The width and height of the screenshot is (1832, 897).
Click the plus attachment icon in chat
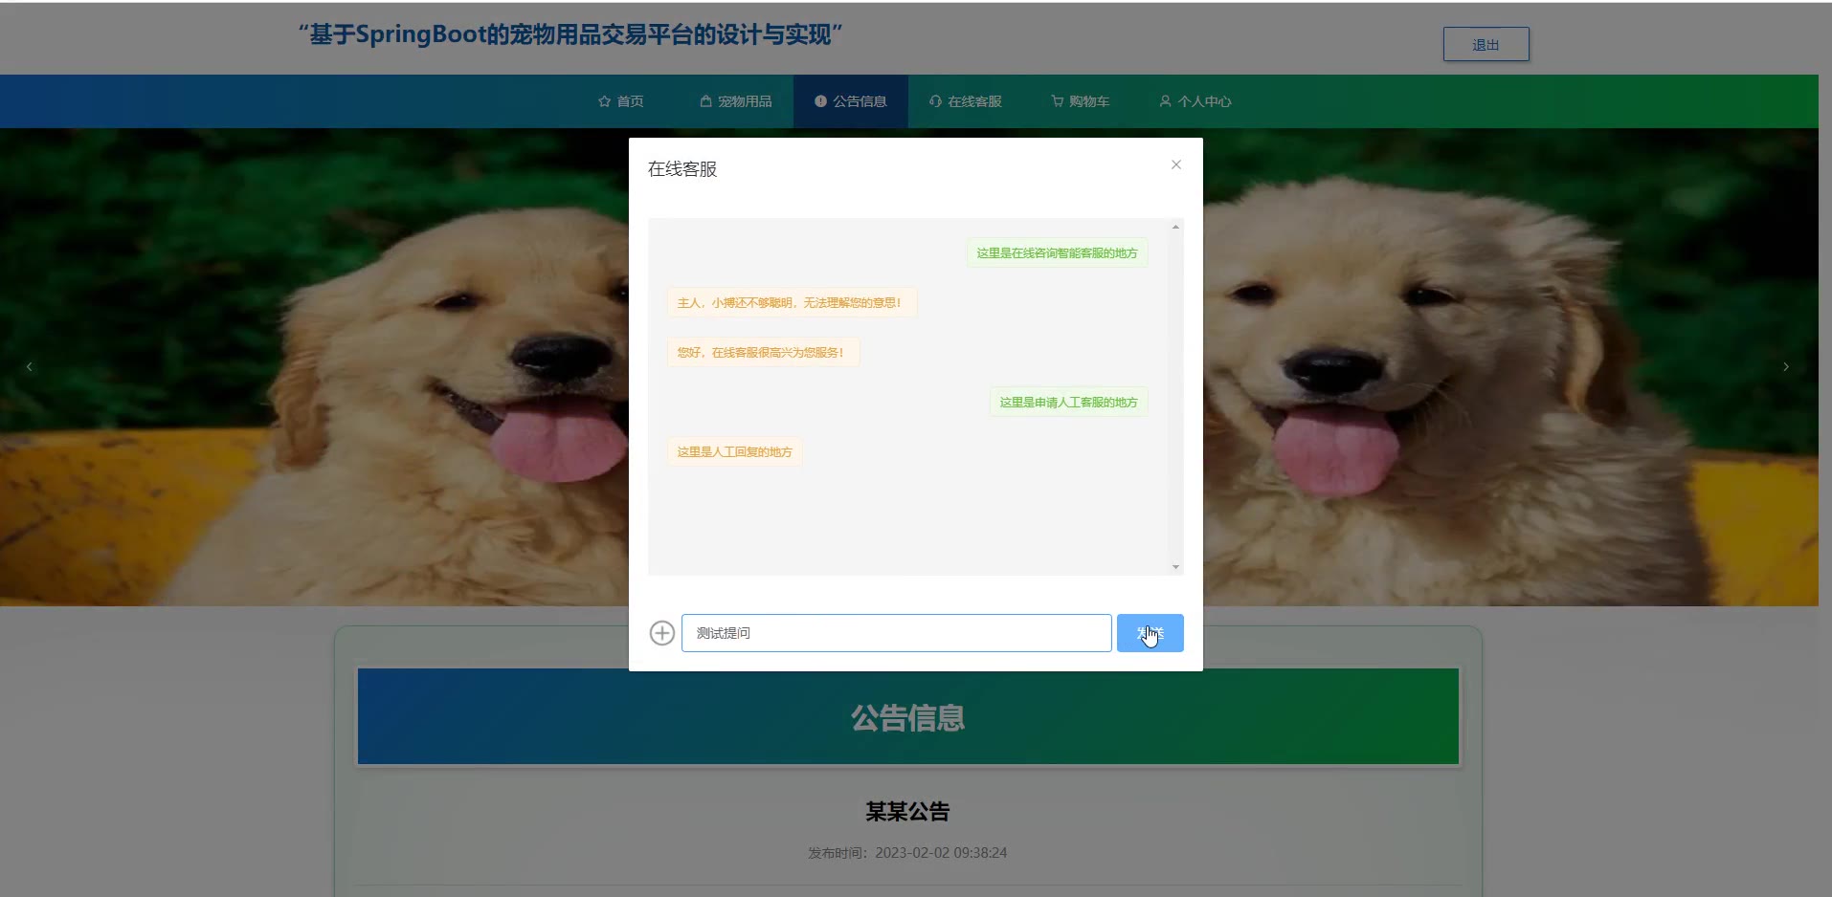661,633
